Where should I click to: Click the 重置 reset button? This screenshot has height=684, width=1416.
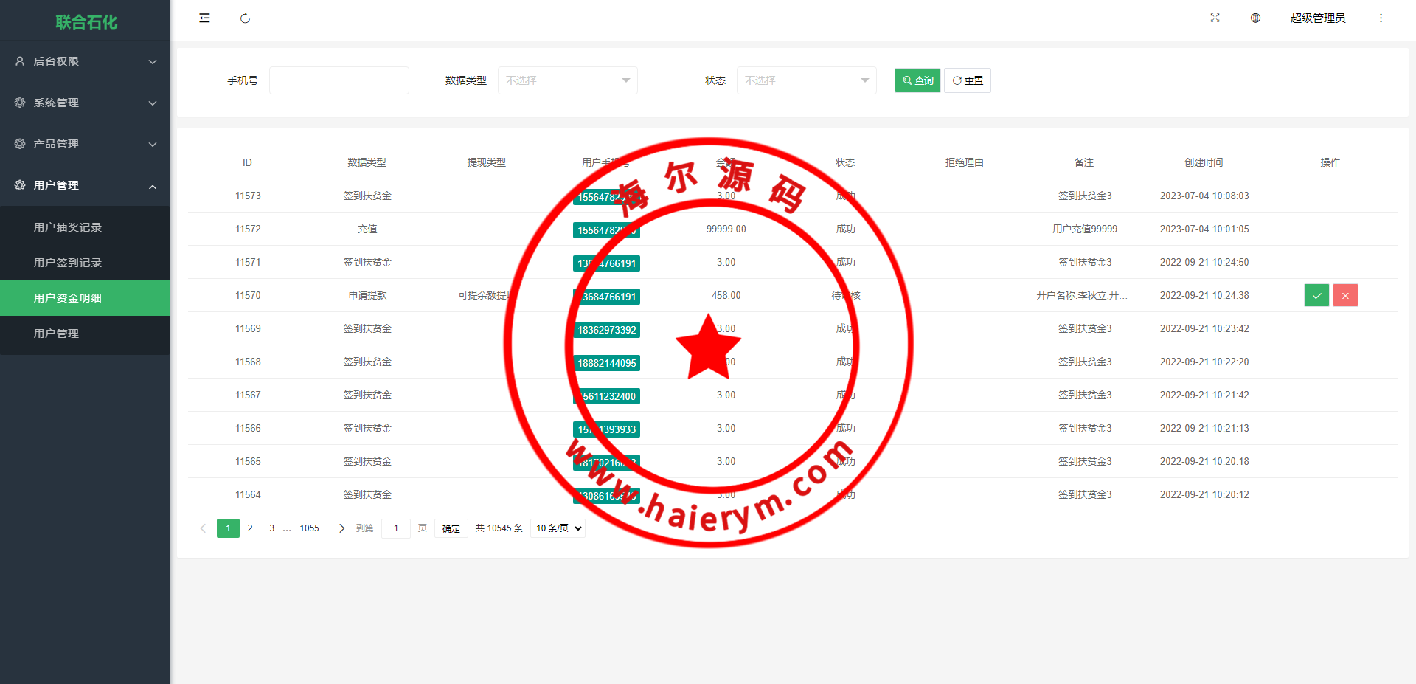tap(968, 80)
